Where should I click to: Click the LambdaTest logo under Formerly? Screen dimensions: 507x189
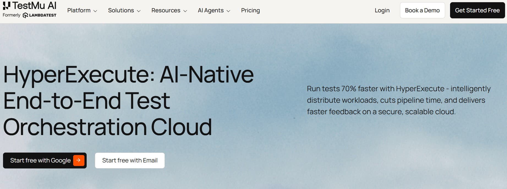[x=39, y=15]
